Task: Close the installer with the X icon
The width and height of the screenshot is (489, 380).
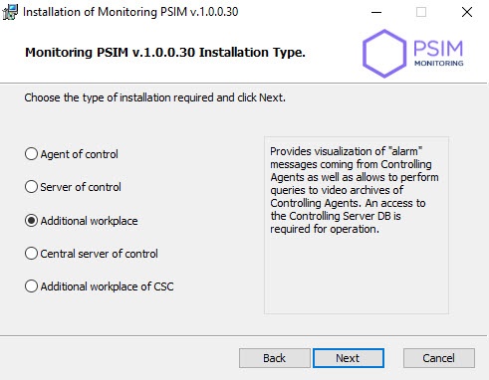Action: [467, 12]
